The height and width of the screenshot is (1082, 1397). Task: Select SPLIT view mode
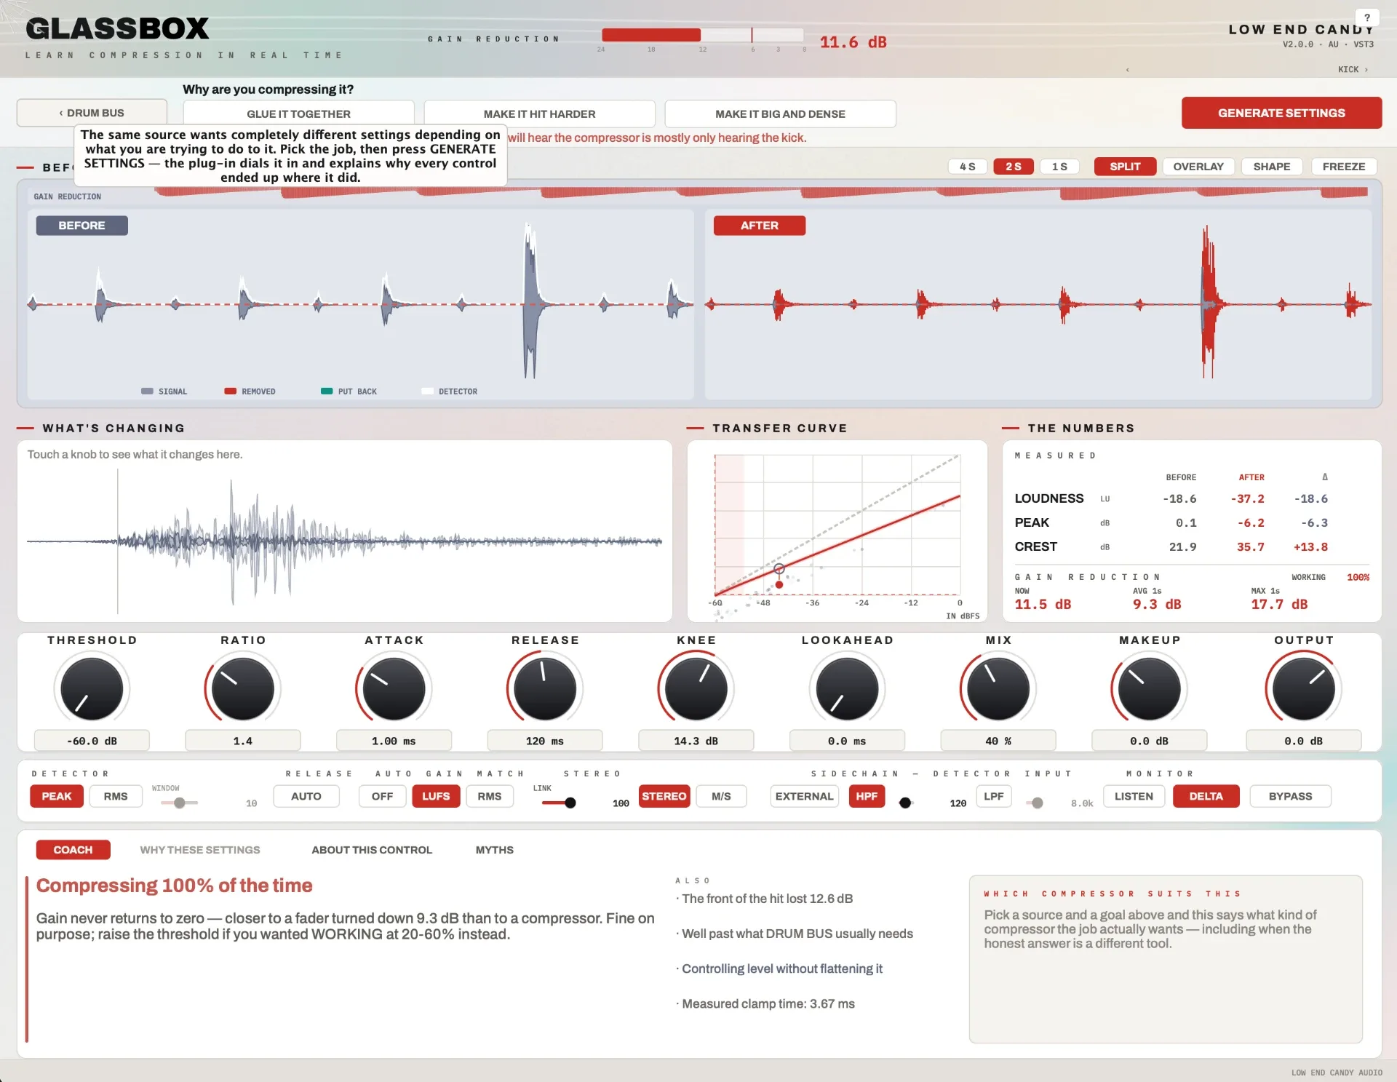(1125, 167)
